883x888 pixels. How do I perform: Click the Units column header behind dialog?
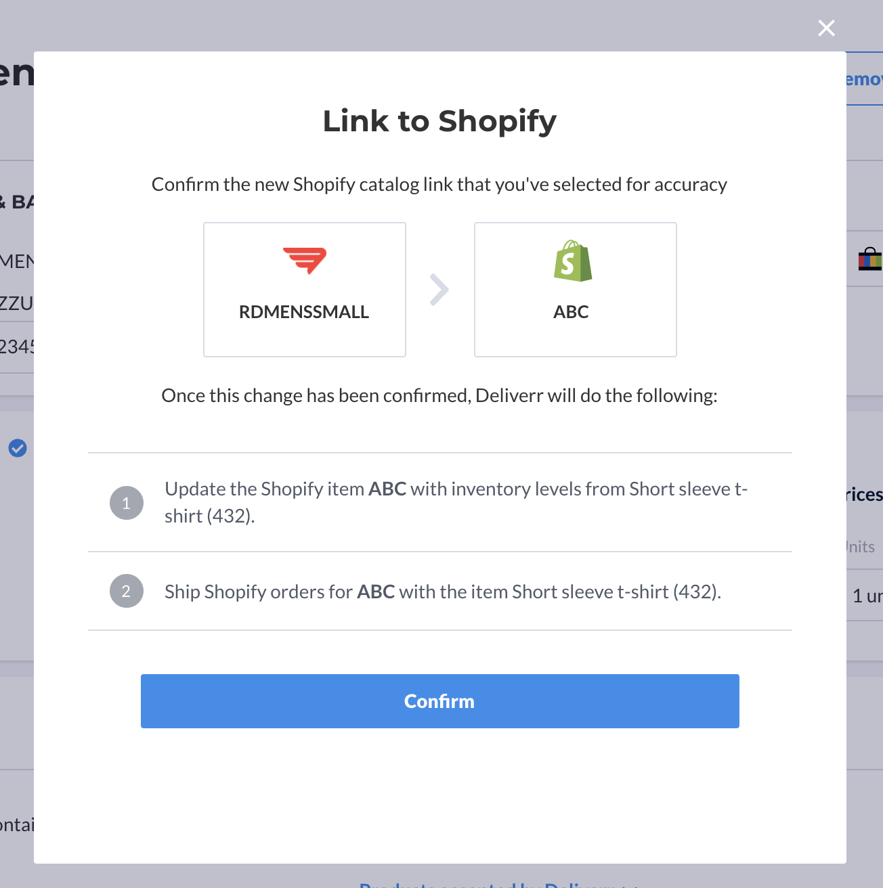[x=861, y=547]
